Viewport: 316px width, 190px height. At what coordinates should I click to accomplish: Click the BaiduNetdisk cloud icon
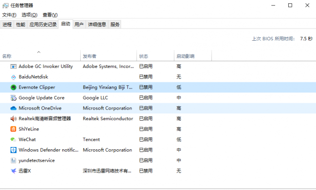(13, 77)
